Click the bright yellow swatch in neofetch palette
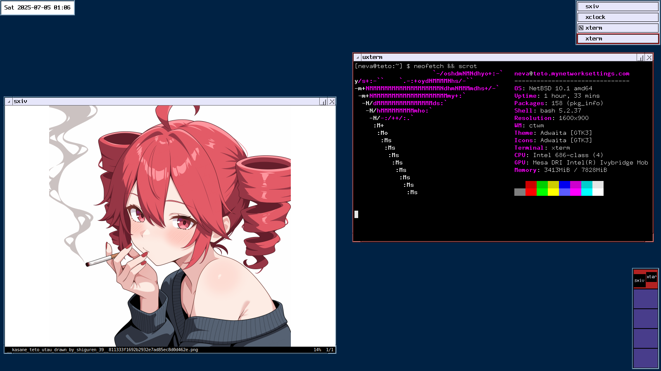 click(553, 192)
